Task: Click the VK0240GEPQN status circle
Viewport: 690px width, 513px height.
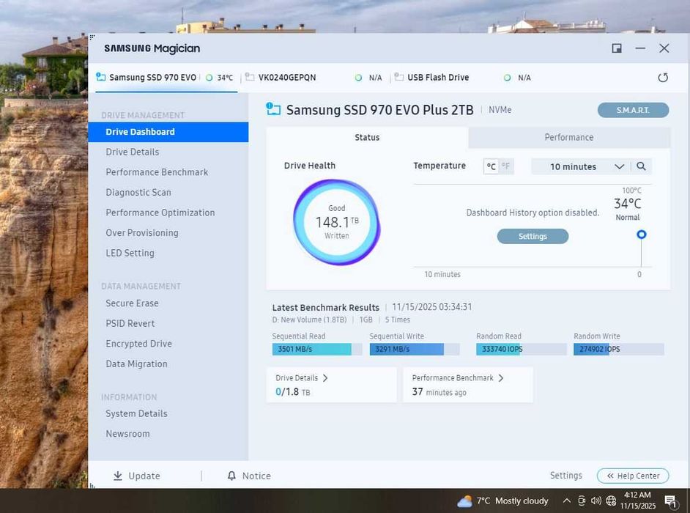Action: click(358, 78)
